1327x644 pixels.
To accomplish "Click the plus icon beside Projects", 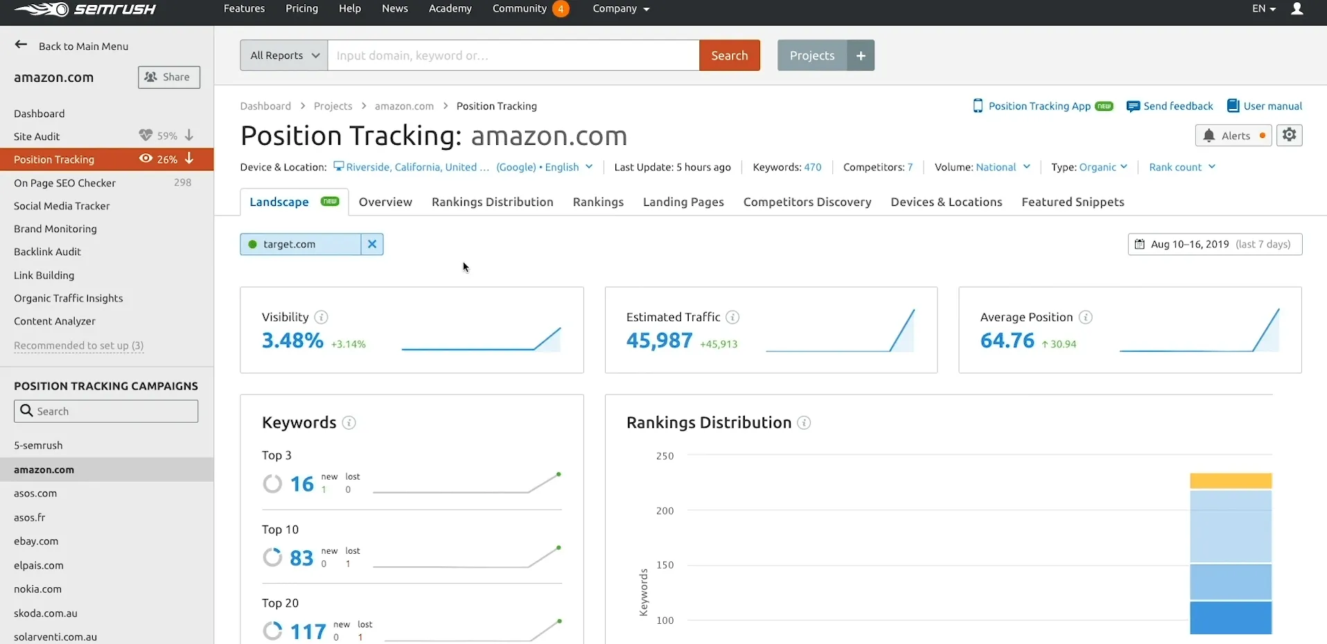I will tap(861, 55).
